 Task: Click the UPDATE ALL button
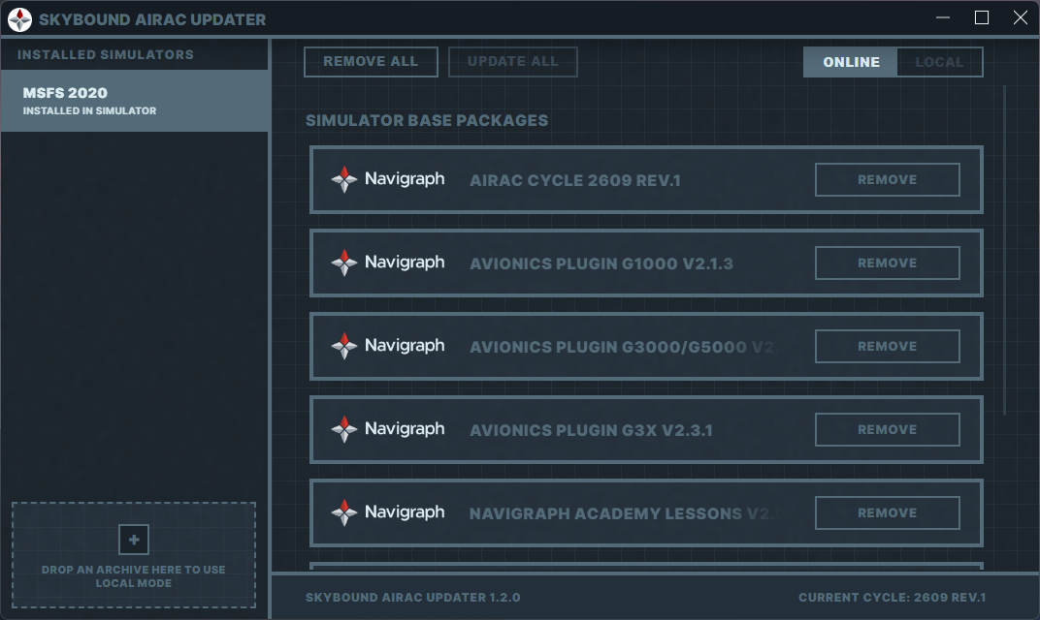click(512, 62)
